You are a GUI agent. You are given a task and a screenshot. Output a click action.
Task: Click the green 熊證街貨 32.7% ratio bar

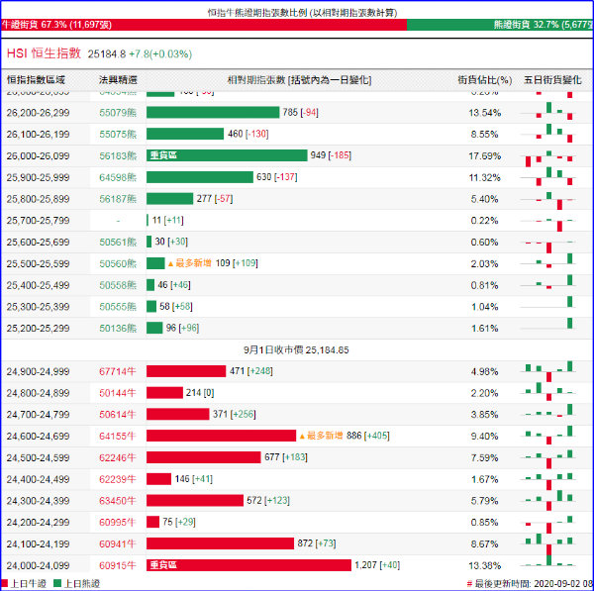500,25
